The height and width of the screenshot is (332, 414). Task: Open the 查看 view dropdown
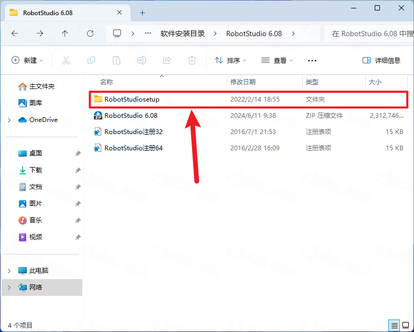coord(277,60)
